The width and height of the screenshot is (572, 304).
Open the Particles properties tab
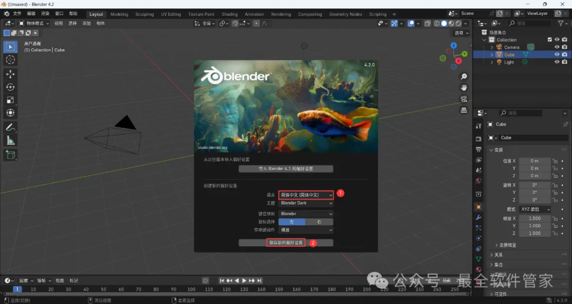[479, 228]
